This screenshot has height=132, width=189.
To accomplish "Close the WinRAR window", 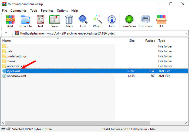I will coord(183,4).
